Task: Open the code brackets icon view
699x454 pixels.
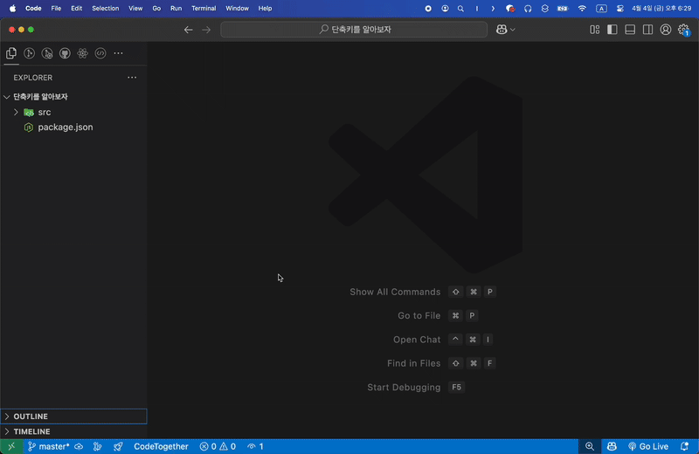Action: 100,53
